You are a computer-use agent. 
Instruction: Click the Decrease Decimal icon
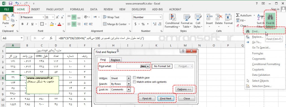point(160,24)
